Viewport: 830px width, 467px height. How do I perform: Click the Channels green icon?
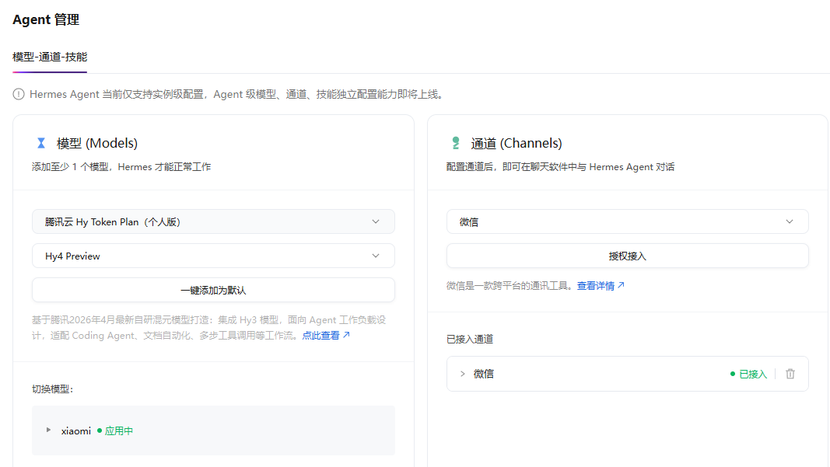456,143
